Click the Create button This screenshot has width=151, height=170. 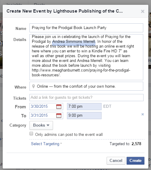[136, 160]
